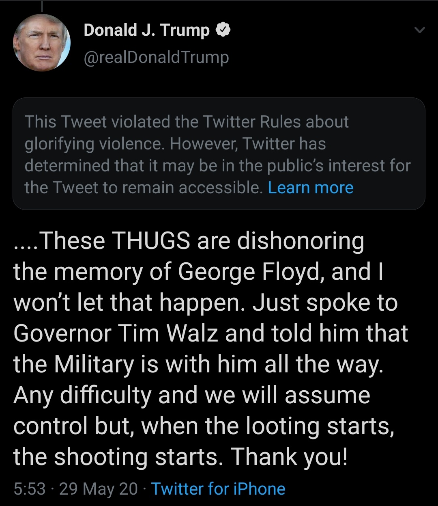This screenshot has height=506, width=438.
Task: Click the Donald J. Trump display name
Action: [x=146, y=30]
